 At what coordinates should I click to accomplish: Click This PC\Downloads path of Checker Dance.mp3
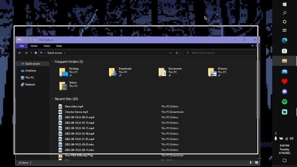172,112
